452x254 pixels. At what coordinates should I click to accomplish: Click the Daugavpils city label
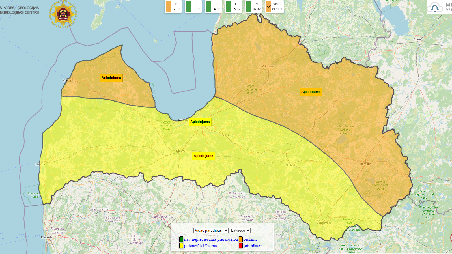click(324, 223)
